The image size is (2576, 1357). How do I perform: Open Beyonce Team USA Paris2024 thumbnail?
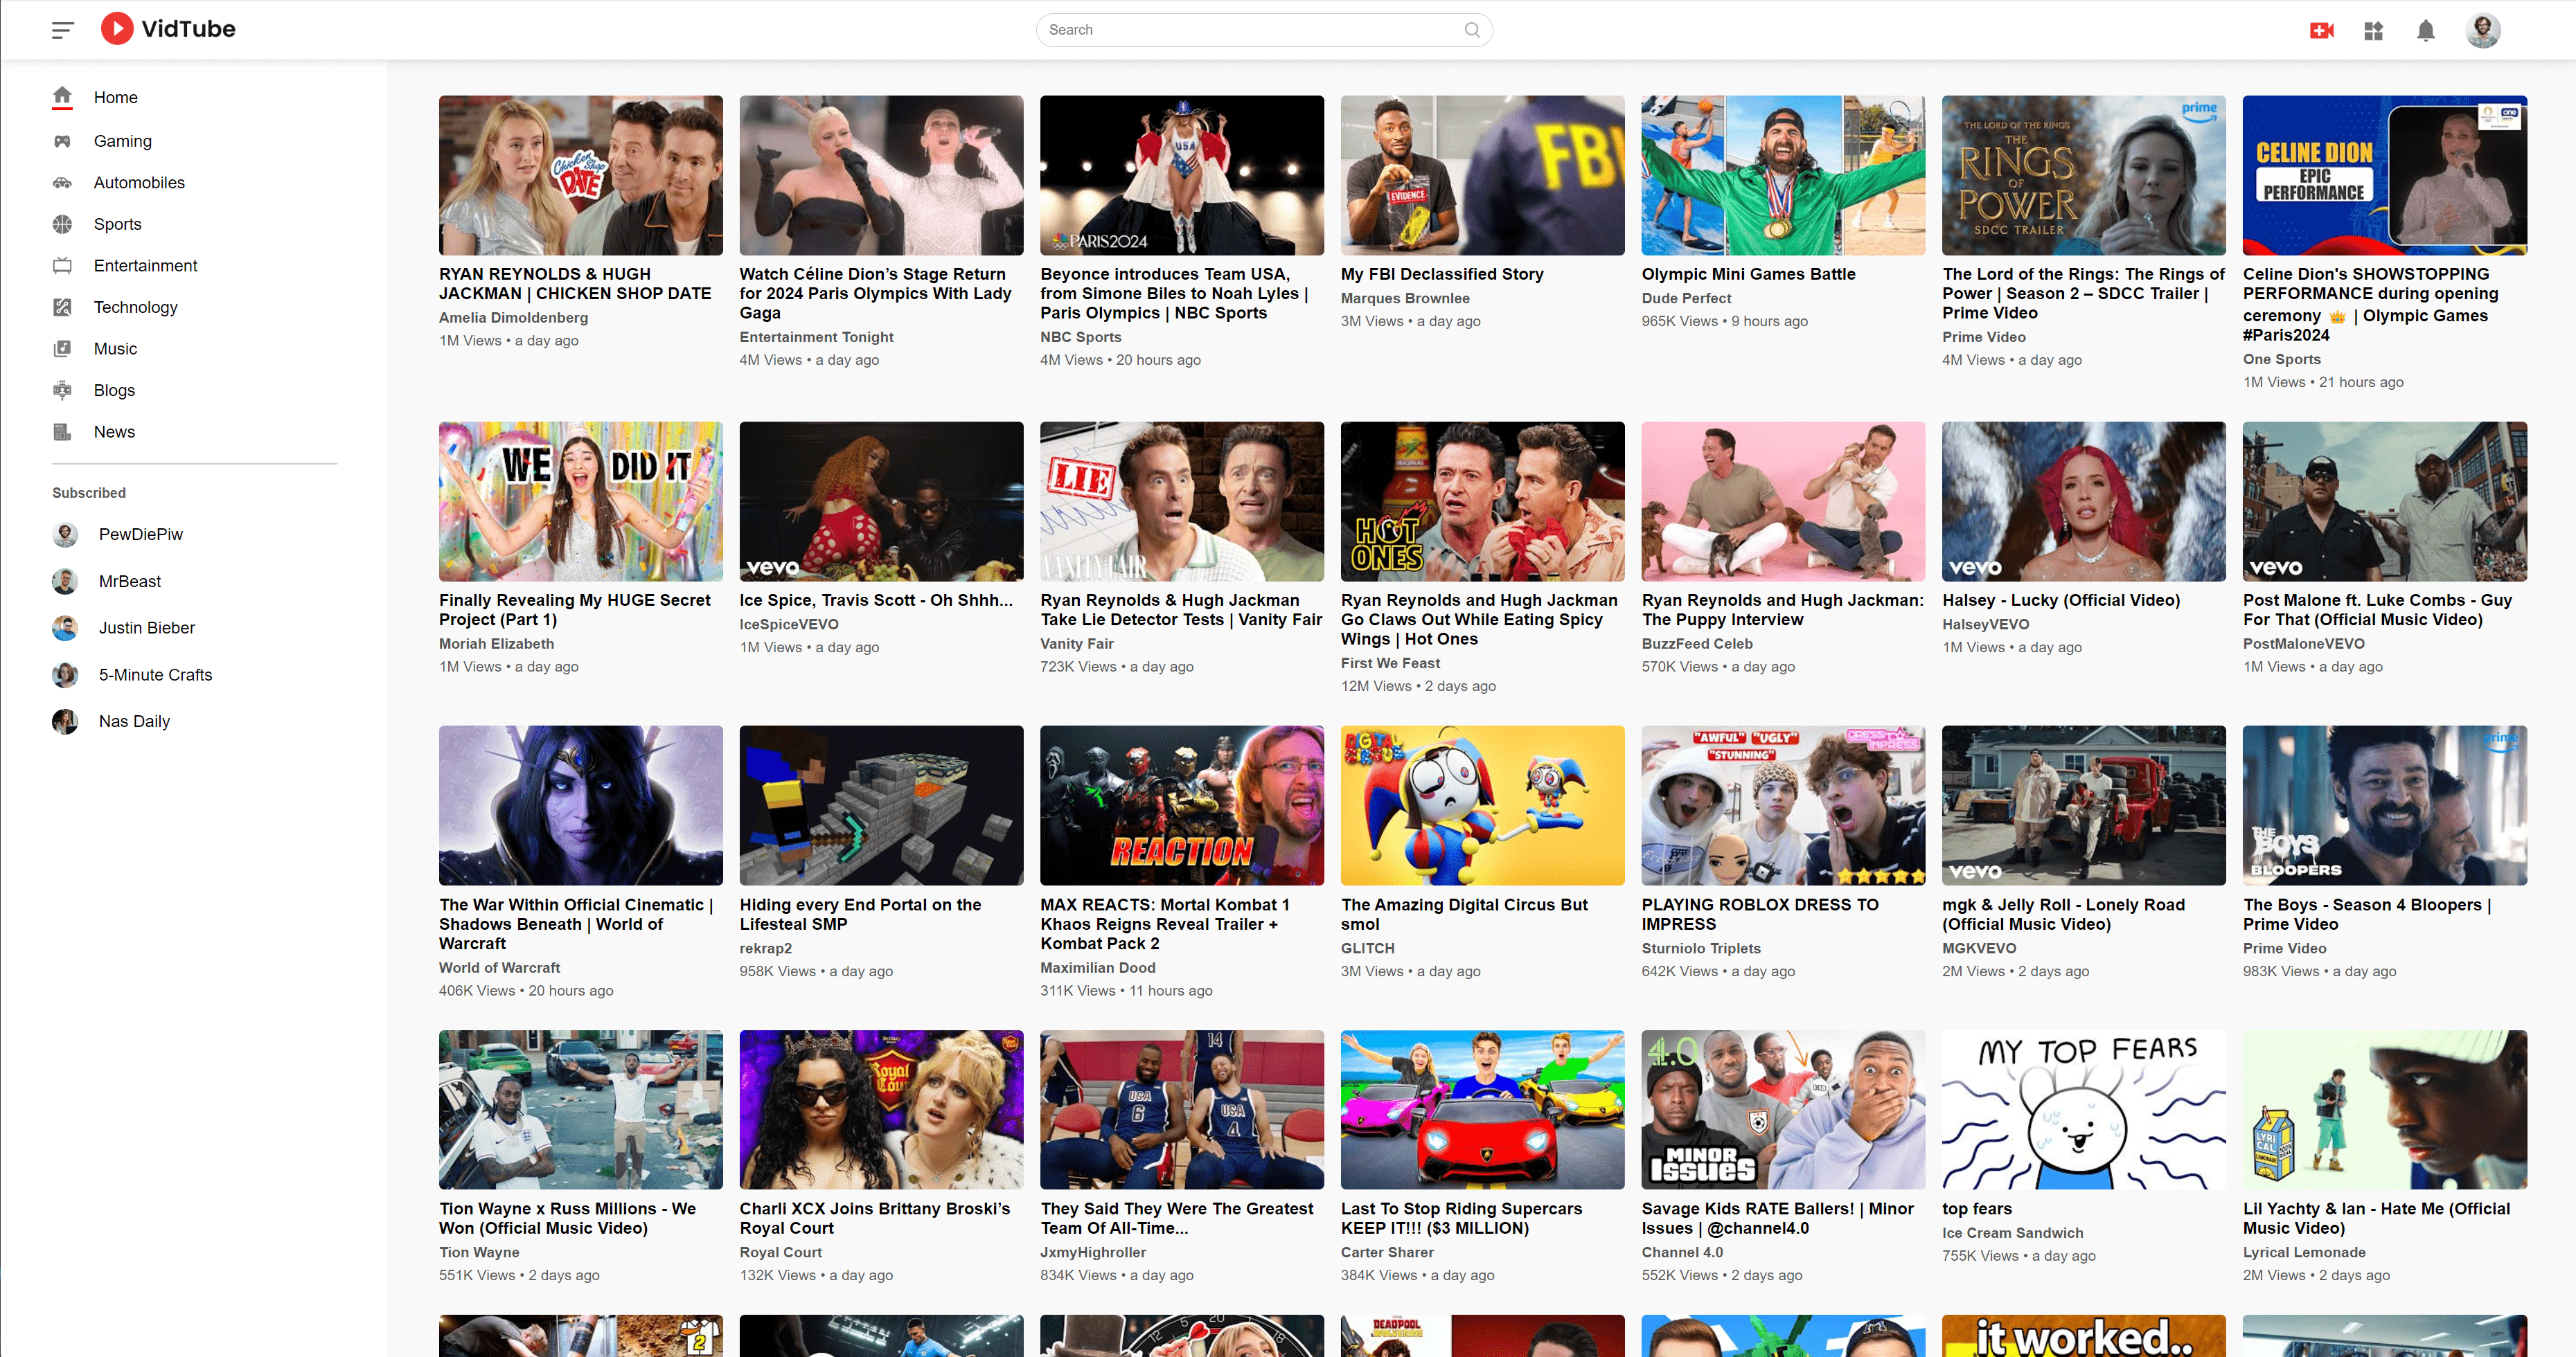pos(1182,175)
